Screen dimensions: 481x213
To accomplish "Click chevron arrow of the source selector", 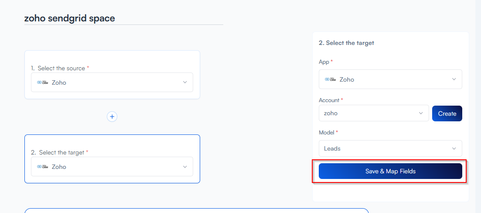I will point(185,82).
